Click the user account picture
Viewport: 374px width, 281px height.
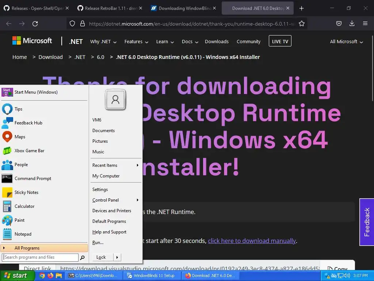tap(115, 100)
